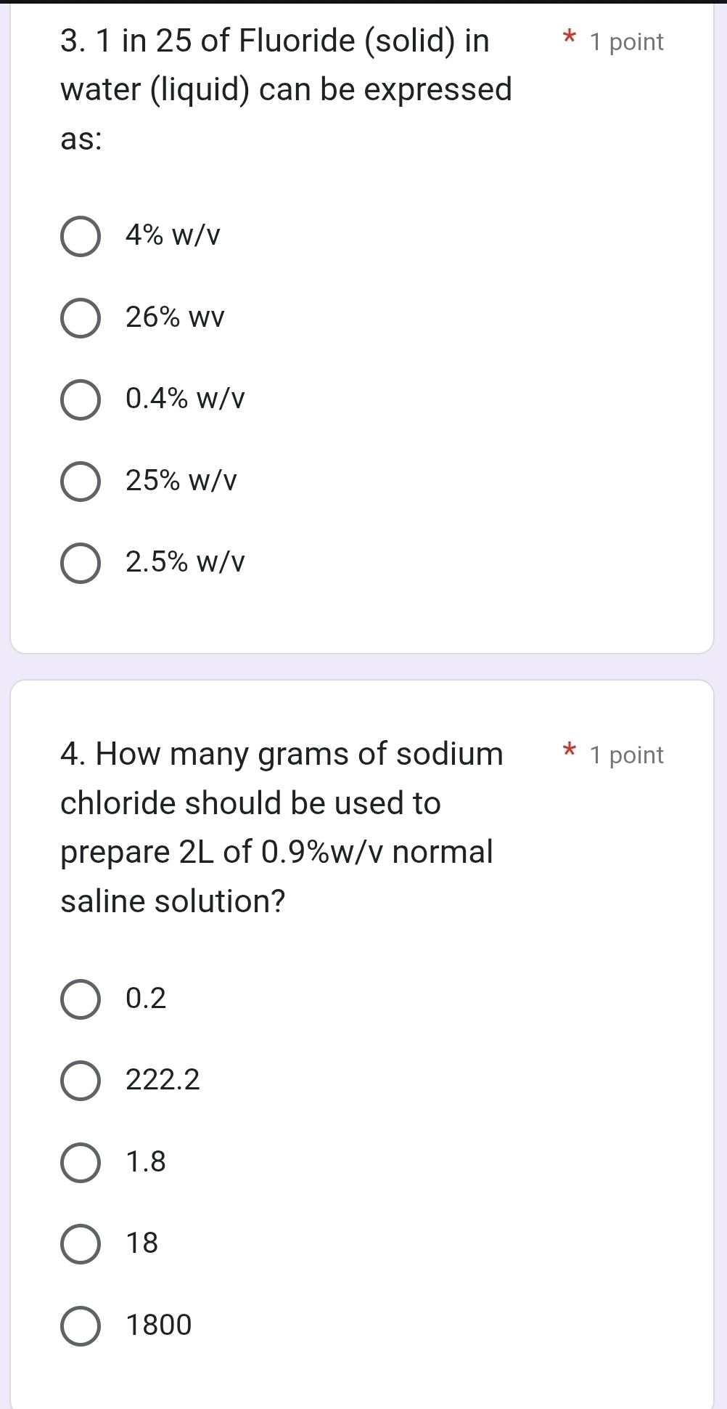The image size is (727, 1409).
Task: Choose the '26% wv' radio option
Action: 80,318
